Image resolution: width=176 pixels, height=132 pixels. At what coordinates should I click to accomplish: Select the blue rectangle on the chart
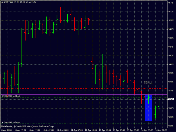coord(148,108)
